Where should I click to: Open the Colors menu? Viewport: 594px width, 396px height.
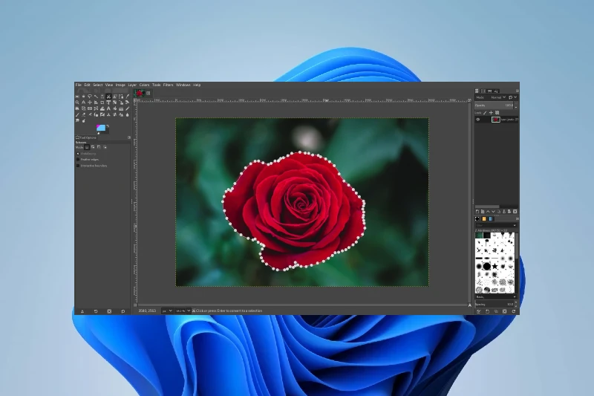coord(144,85)
